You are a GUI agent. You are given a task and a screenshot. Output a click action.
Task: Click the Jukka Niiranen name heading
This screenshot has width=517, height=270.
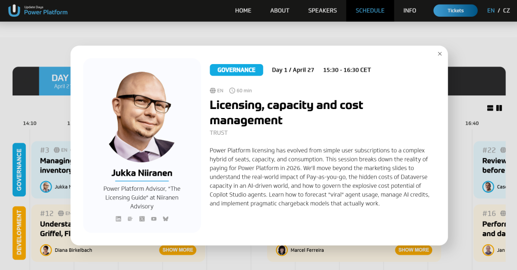(x=142, y=173)
